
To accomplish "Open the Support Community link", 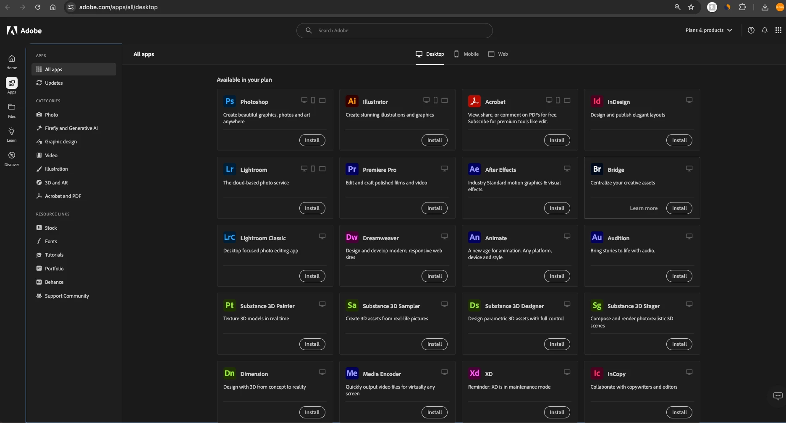I will [74, 296].
